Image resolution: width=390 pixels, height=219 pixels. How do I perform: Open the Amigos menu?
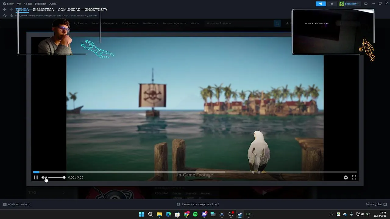[28, 4]
